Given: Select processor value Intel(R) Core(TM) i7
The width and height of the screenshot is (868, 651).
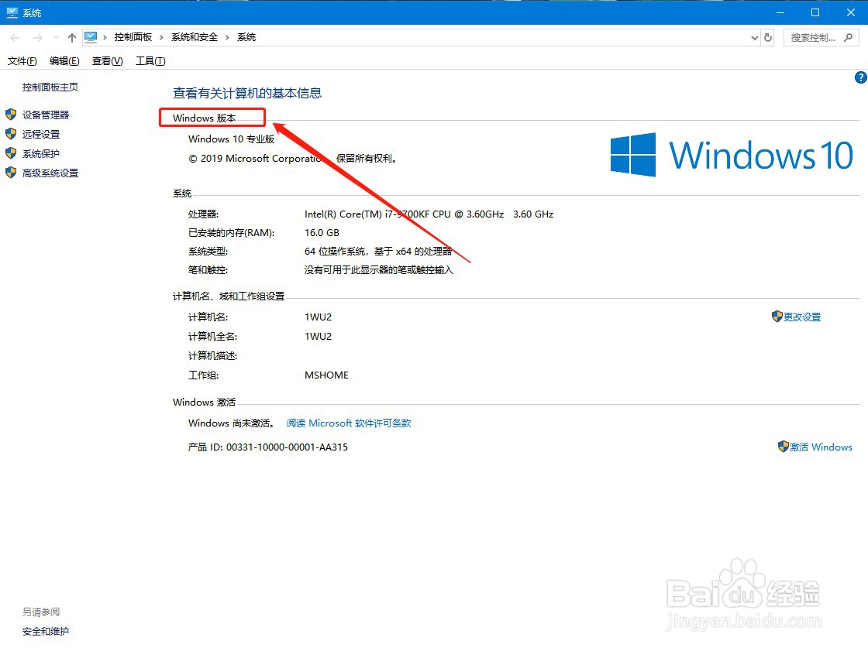Looking at the screenshot, I should point(429,214).
